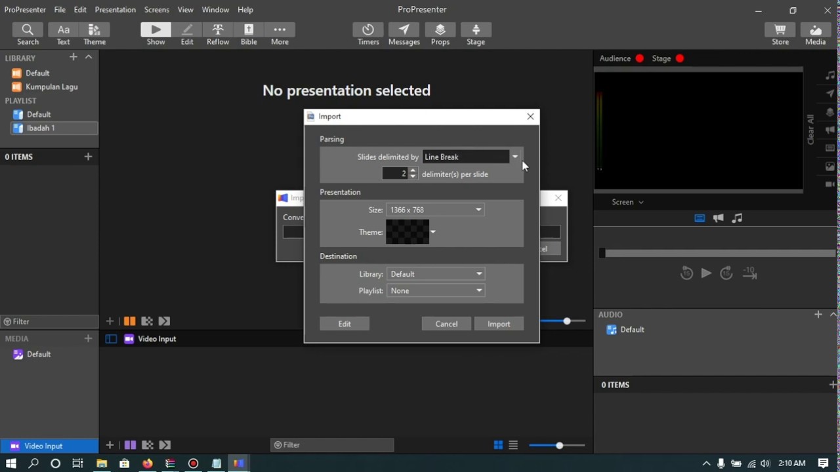Toggle the Media bin button
The height and width of the screenshot is (472, 840).
pos(816,34)
